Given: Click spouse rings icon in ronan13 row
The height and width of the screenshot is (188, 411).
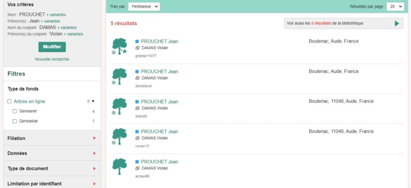Looking at the screenshot, I should point(137,138).
